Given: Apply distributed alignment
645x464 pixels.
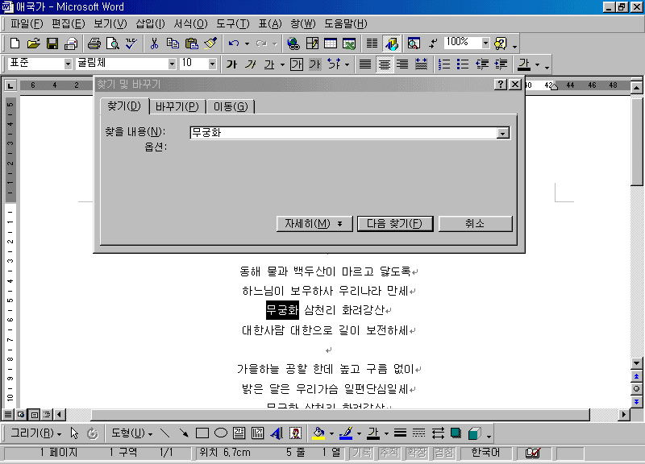Looking at the screenshot, I should 421,64.
